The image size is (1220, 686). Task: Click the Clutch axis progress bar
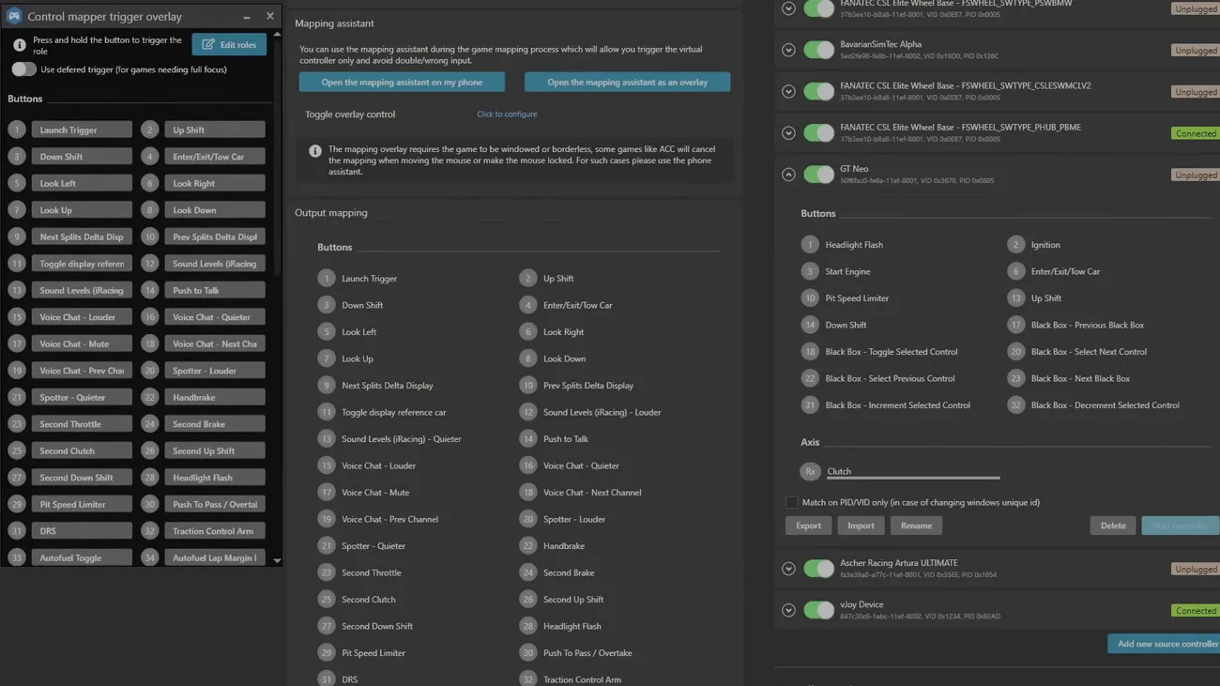pyautogui.click(x=913, y=478)
